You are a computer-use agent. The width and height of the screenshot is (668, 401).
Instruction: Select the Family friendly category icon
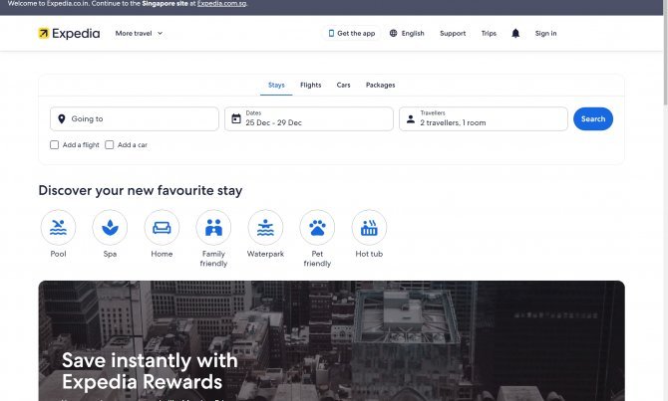click(213, 228)
